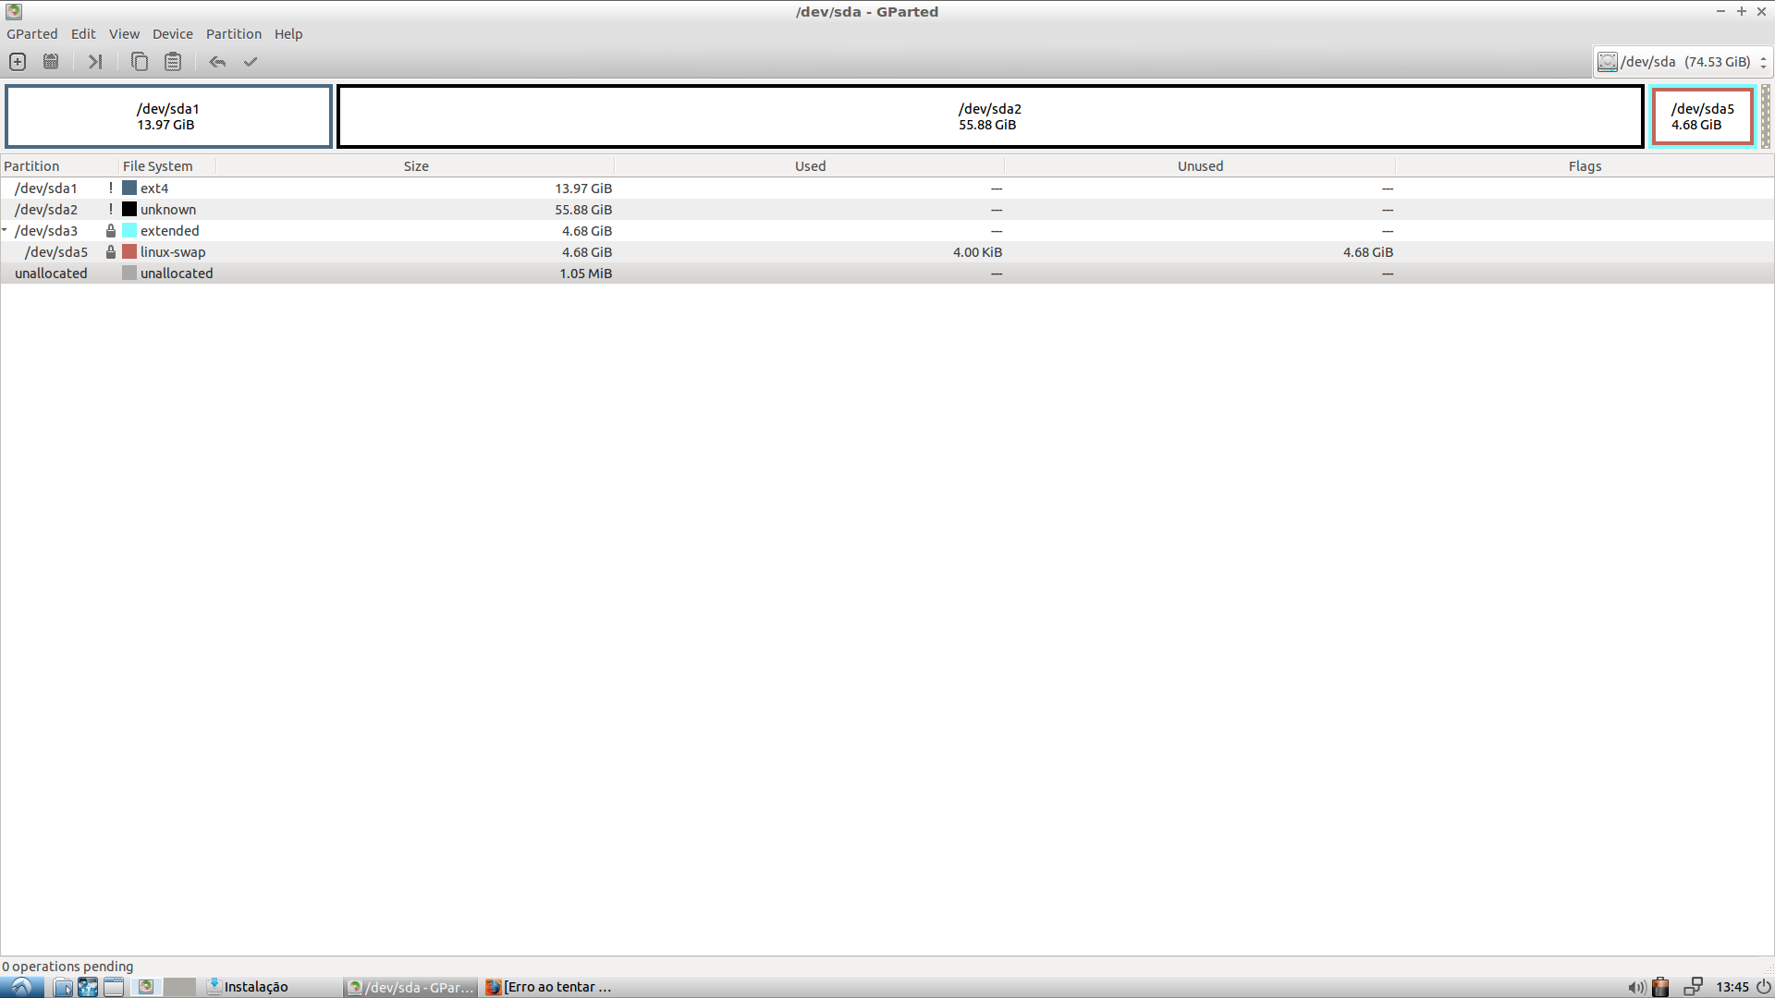Click the volume speaker tray icon

click(1636, 987)
